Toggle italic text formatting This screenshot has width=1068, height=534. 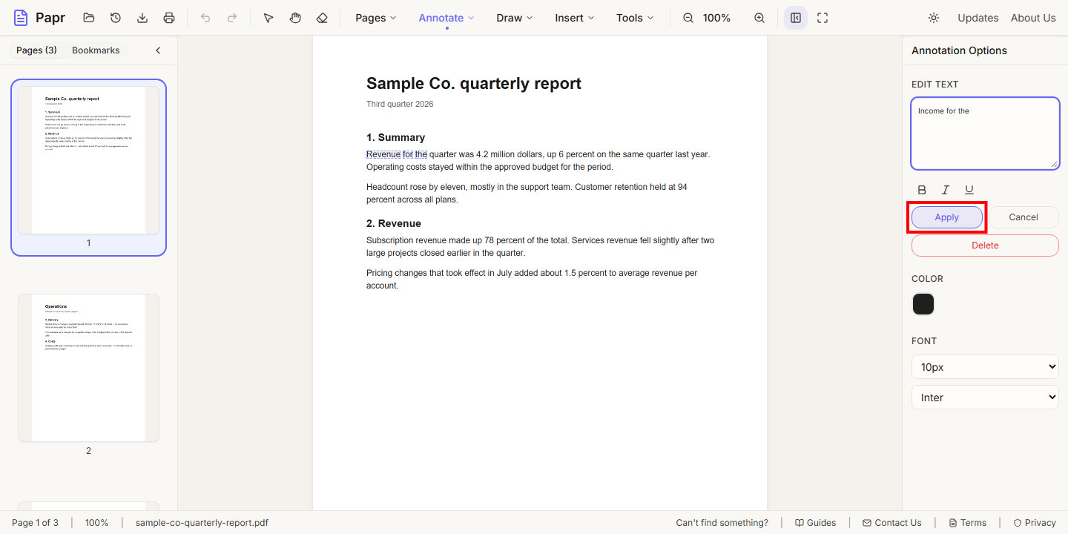point(946,190)
